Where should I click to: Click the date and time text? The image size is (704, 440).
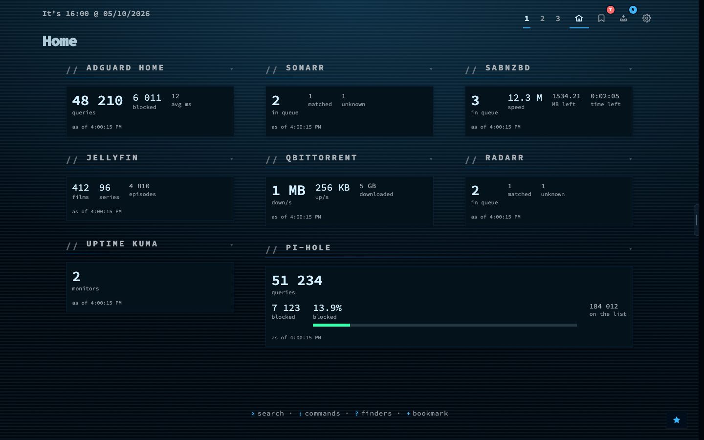tap(96, 14)
